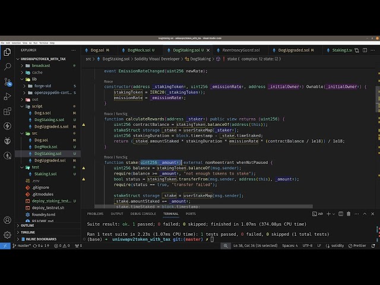This screenshot has width=380, height=285.
Task: Open the PROBLEMS panel tab
Action: coord(95,214)
